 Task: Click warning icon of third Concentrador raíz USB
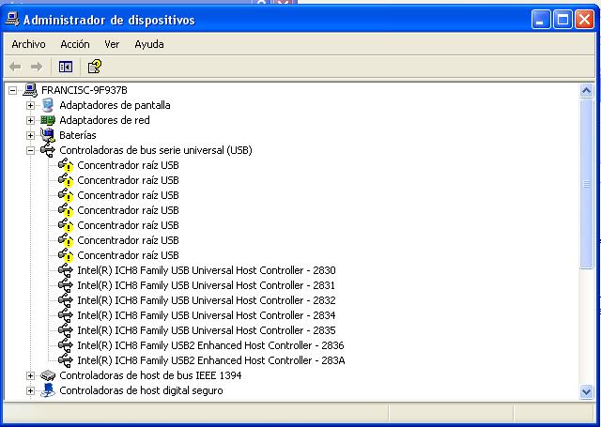pyautogui.click(x=66, y=195)
